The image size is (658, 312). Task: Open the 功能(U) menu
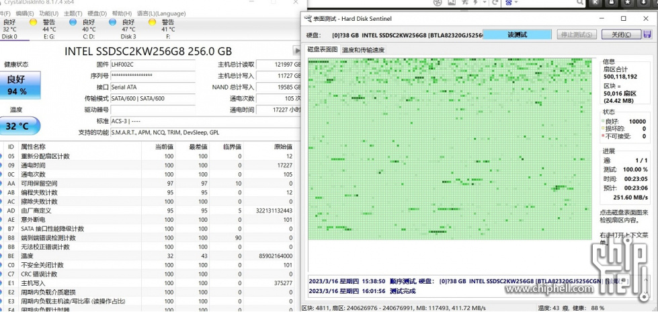[x=49, y=13]
